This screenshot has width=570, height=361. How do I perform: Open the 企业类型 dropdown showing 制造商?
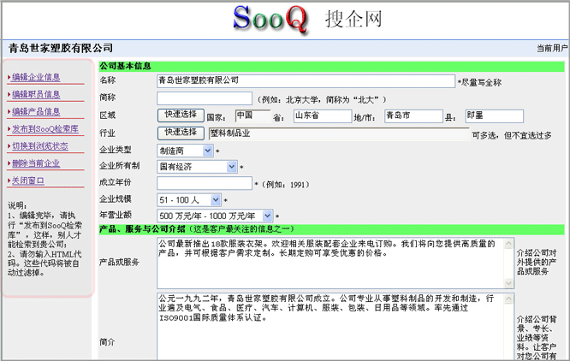185,151
